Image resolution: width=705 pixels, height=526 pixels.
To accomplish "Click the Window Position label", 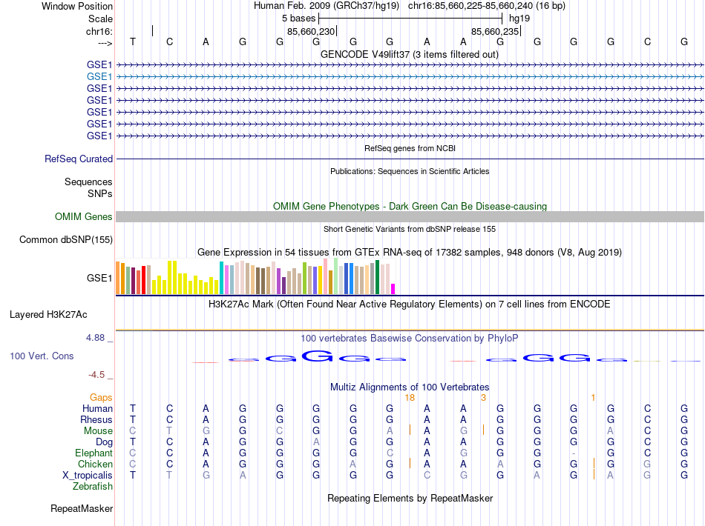I will click(77, 6).
